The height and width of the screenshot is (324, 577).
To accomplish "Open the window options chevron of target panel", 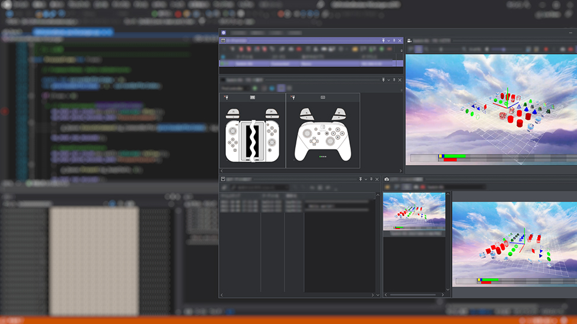I will 389,41.
